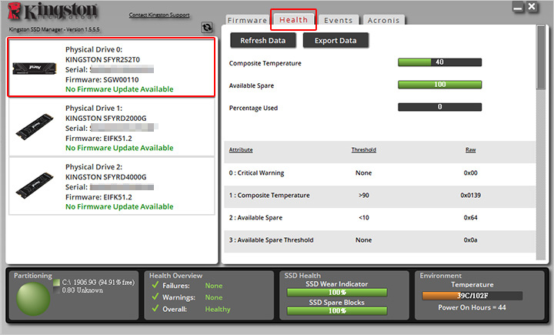Close the SSD Manager window
Screen dimensions: 554x335
(x=532, y=7)
